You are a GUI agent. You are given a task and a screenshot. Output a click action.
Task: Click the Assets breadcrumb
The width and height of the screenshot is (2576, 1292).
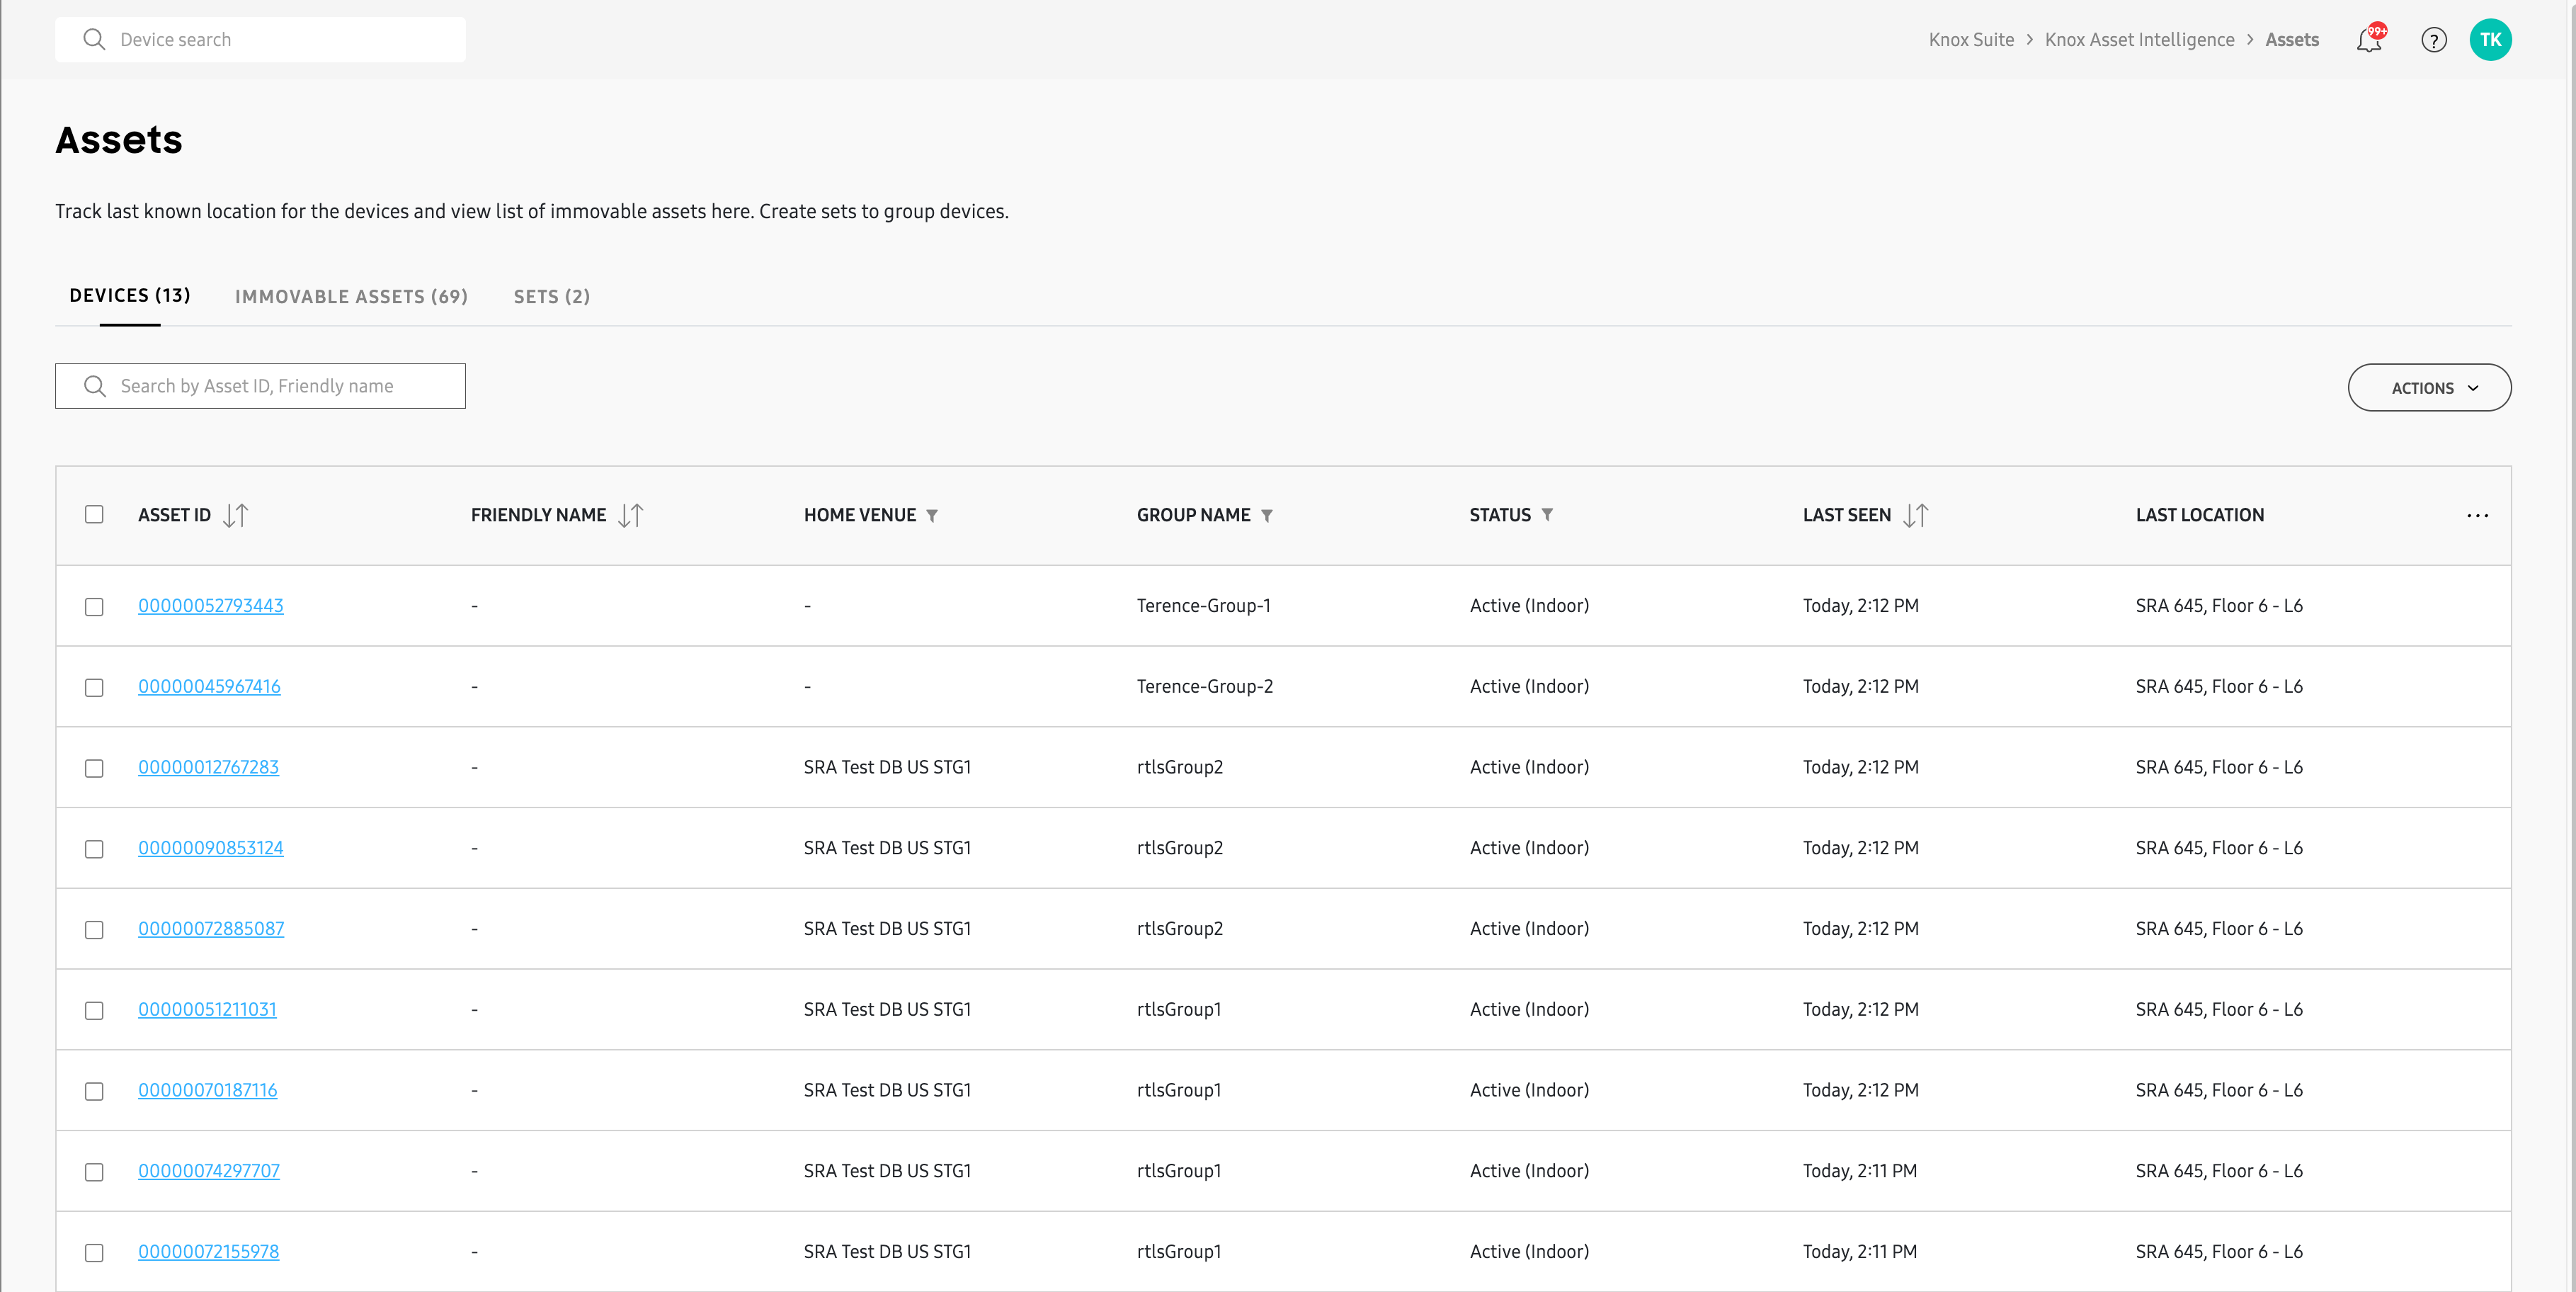point(2291,40)
